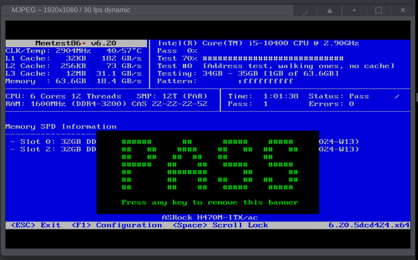Click the 6 Cores 12 Threads text
418x260 pixels.
click(x=76, y=96)
